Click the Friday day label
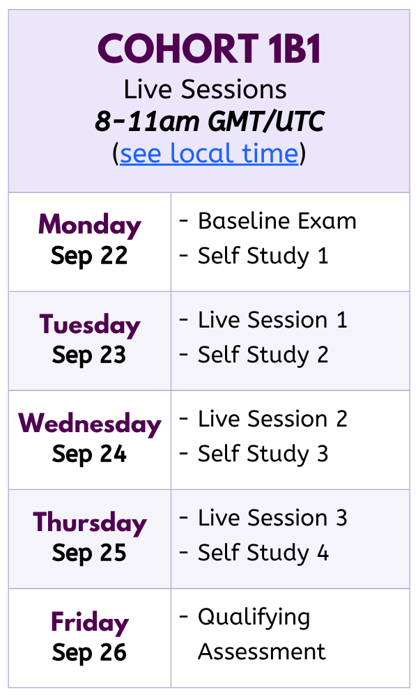418x697 pixels. pos(90,622)
